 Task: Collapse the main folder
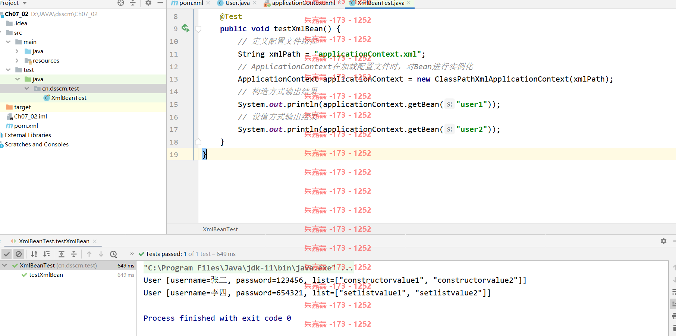[x=8, y=42]
